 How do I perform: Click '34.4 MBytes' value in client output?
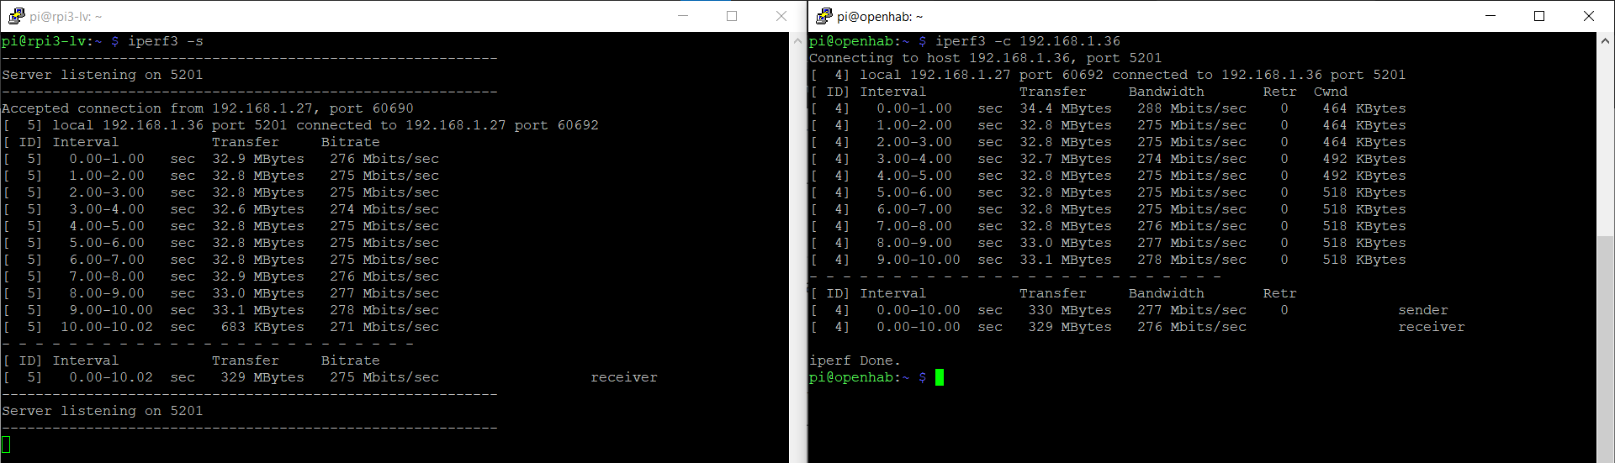(x=1066, y=108)
